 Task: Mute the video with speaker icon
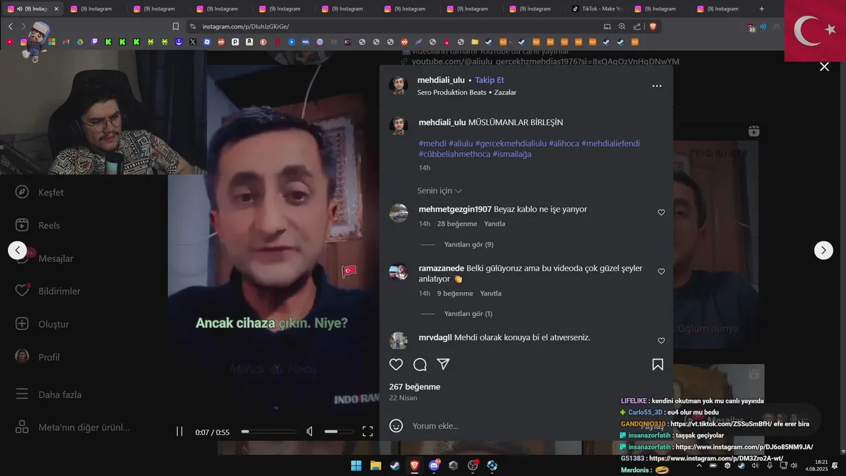[x=309, y=432]
